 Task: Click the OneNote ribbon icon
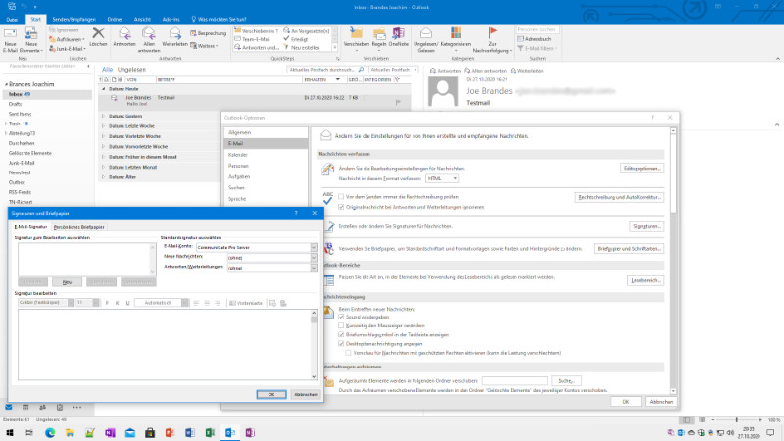399,34
